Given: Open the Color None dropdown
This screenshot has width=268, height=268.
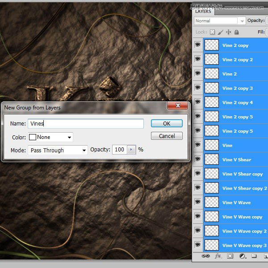Looking at the screenshot, I should [50, 137].
